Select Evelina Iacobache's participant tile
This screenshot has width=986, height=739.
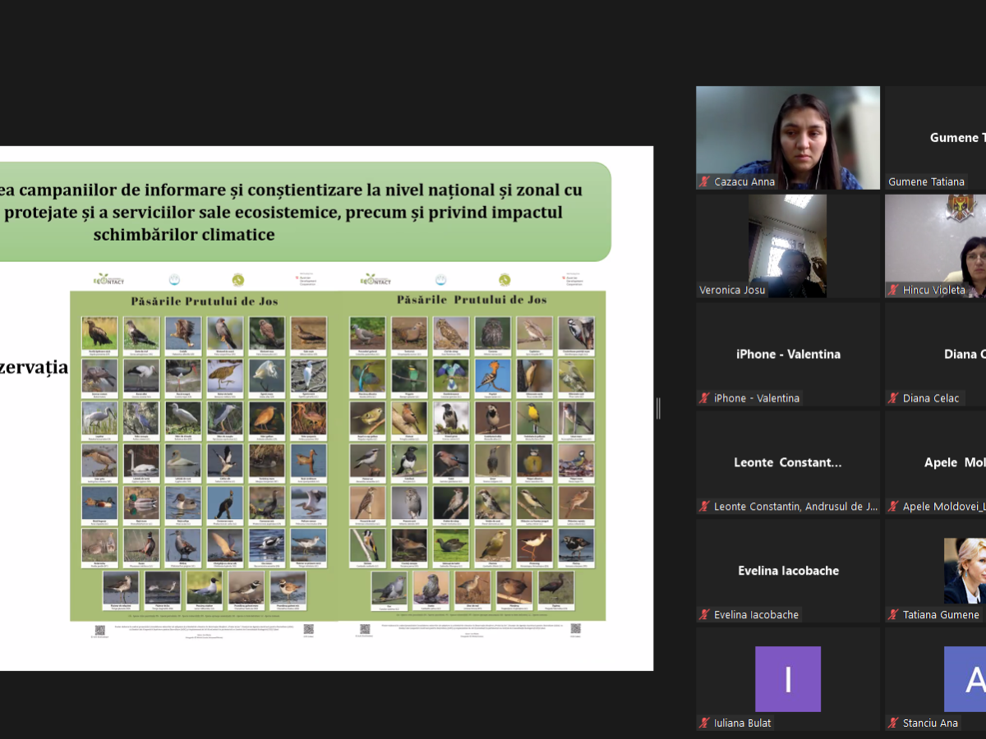click(788, 571)
